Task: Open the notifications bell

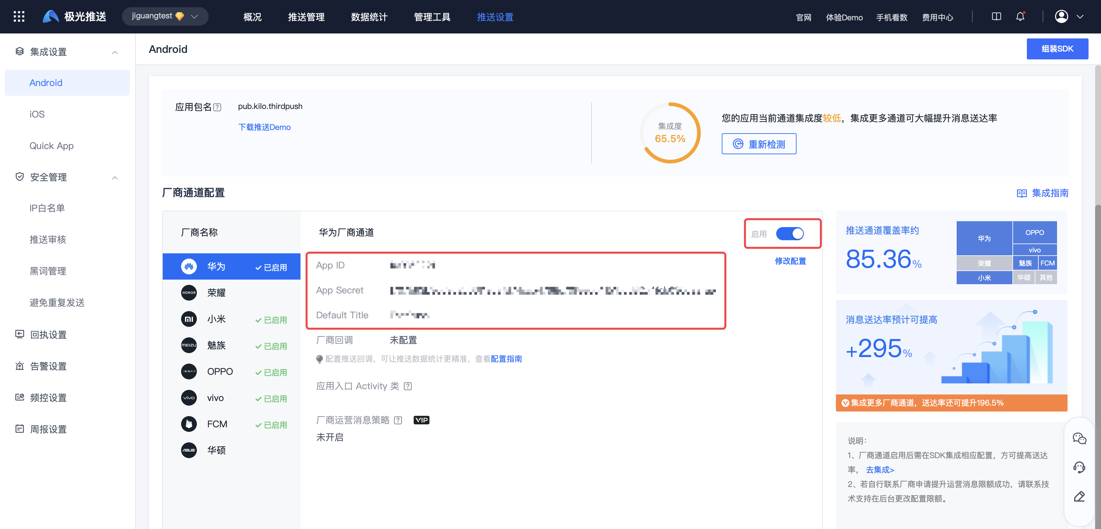Action: coord(1020,17)
